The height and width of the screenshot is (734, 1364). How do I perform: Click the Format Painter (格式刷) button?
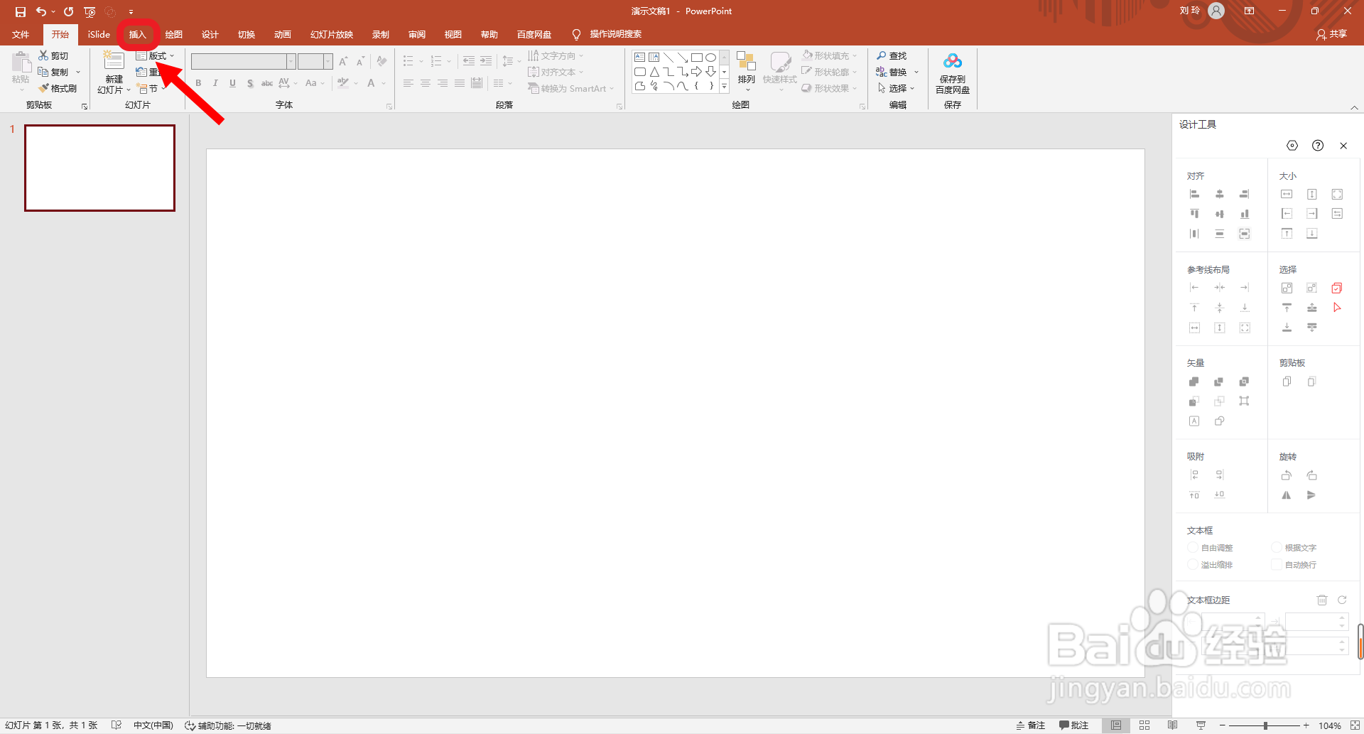click(58, 88)
